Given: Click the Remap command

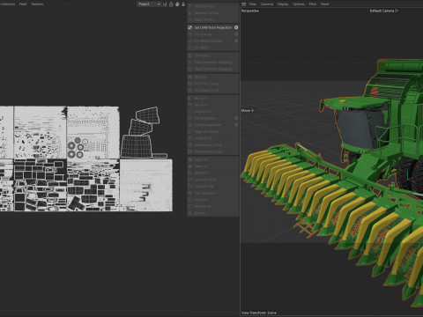Looking at the screenshot, I should point(213,213).
